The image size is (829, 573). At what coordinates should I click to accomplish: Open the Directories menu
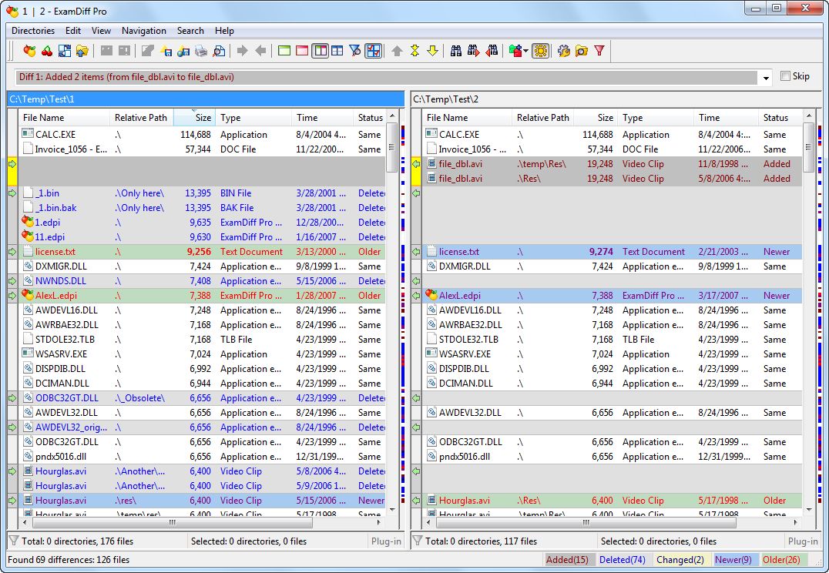[33, 31]
